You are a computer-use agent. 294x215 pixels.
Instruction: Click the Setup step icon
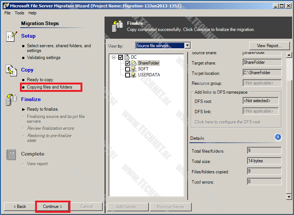tap(11, 37)
